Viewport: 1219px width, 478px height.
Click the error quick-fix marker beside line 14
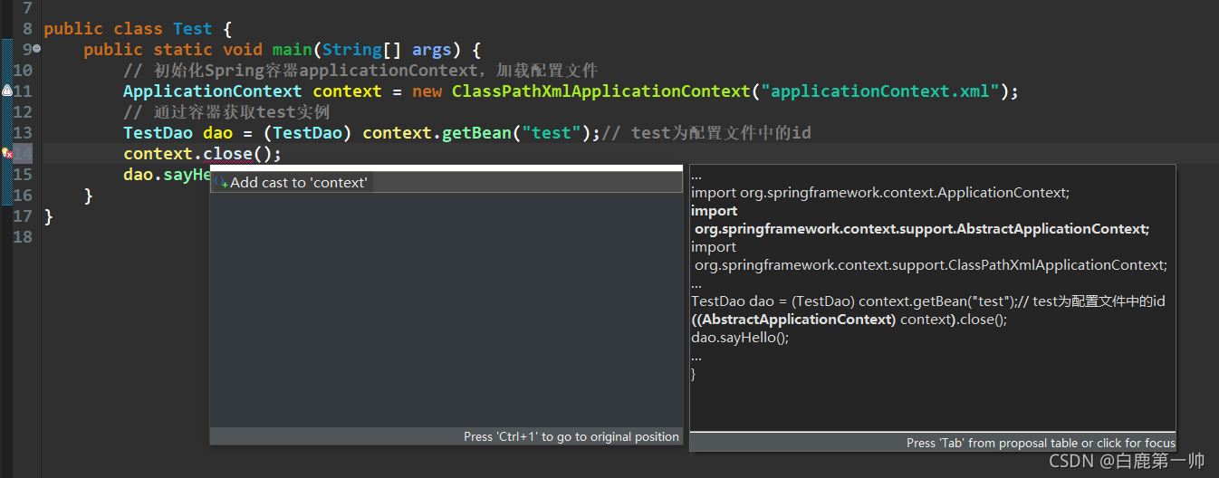[x=6, y=153]
